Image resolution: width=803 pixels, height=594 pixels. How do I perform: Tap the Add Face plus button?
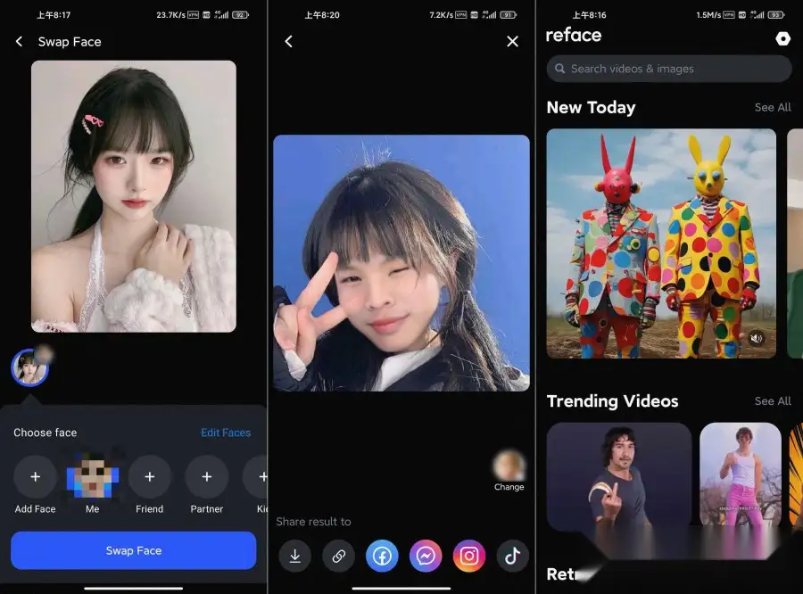[x=36, y=477]
